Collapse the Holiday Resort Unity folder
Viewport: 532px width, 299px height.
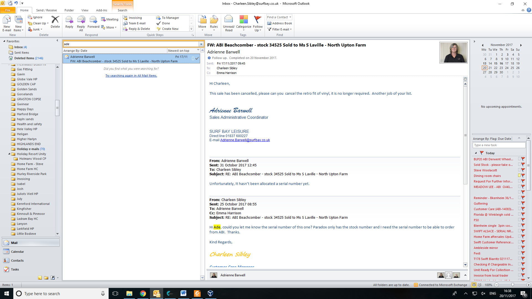(9, 154)
